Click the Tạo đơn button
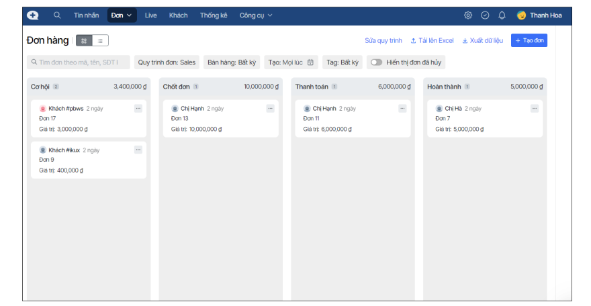 (x=529, y=40)
